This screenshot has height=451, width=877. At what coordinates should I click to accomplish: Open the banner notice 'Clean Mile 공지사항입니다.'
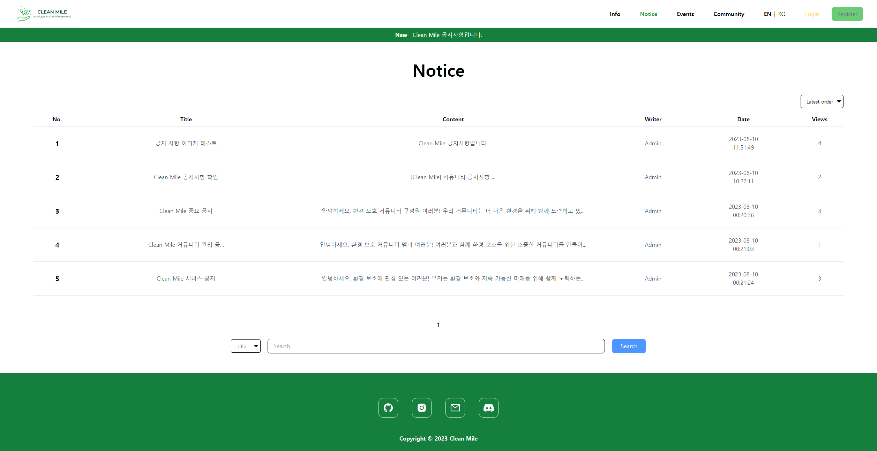click(x=447, y=35)
